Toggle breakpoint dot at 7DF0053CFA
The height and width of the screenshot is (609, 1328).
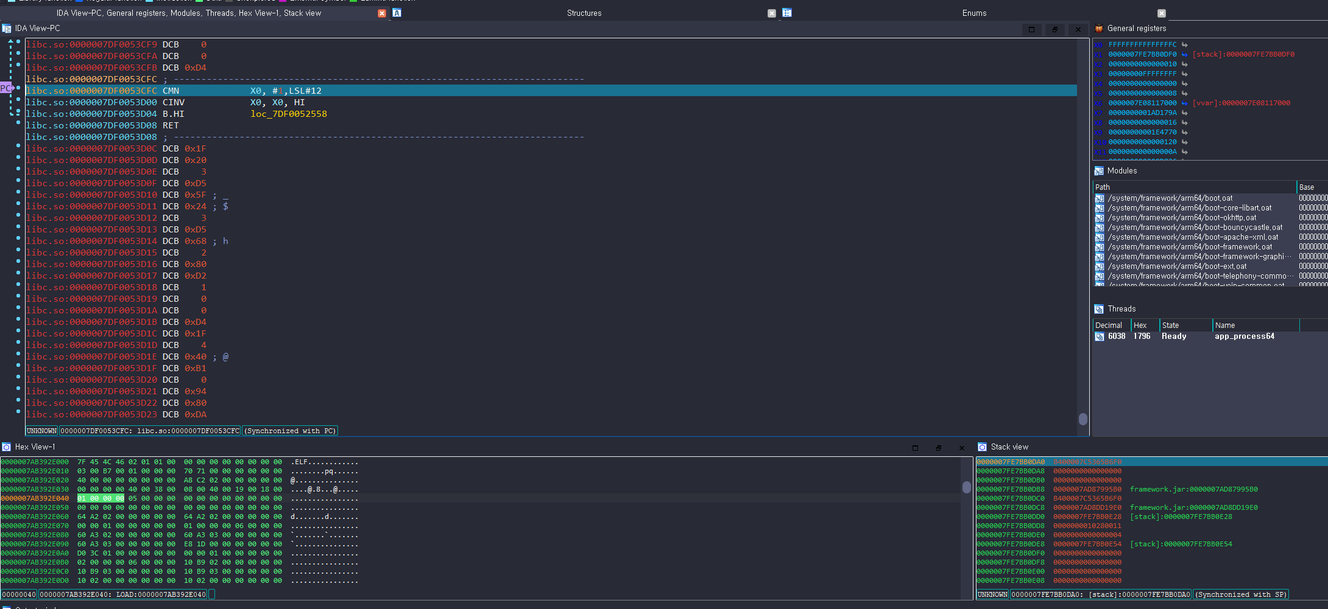[18, 54]
